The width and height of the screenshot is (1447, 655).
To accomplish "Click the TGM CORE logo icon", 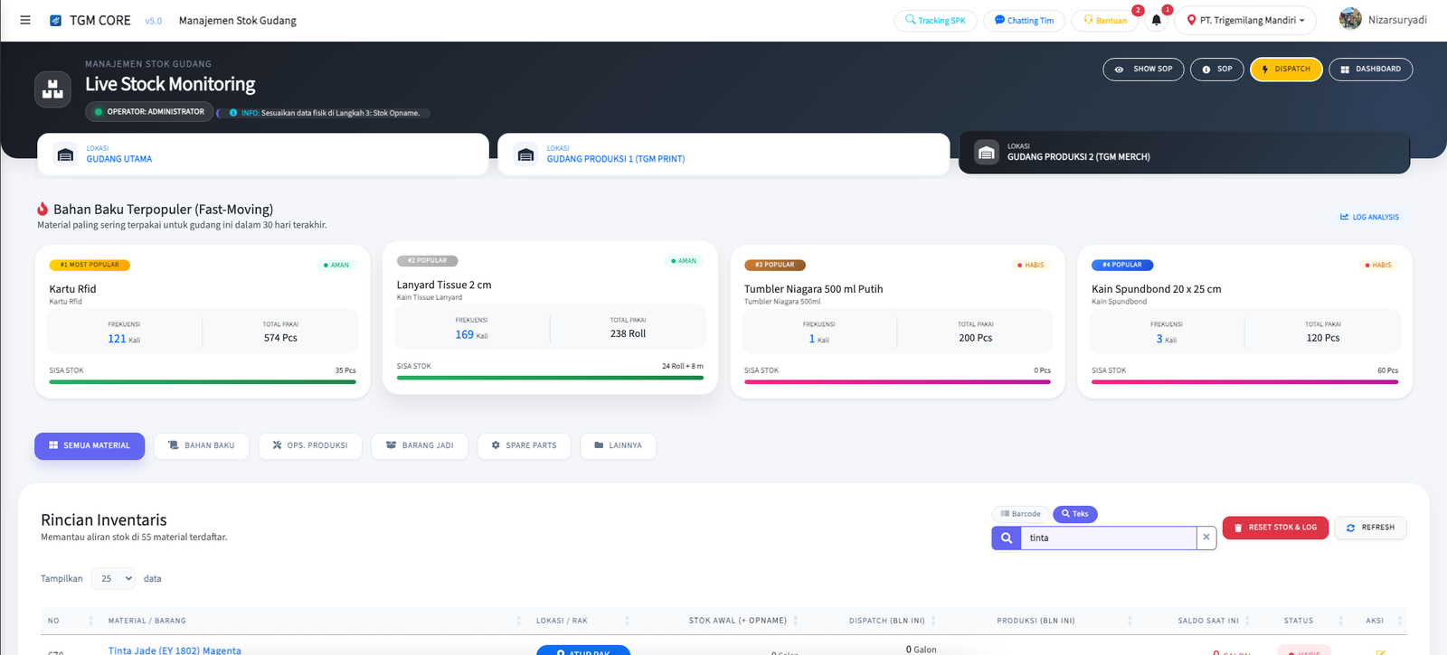I will pos(55,20).
